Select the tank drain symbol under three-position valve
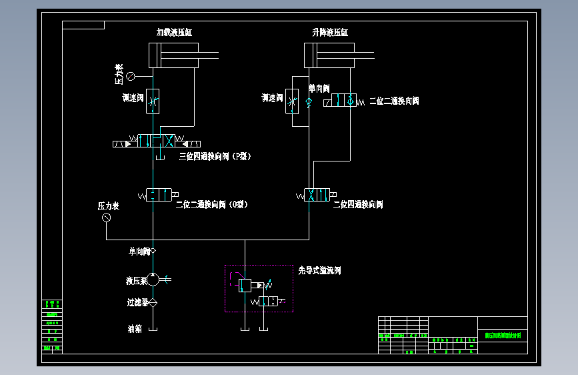The width and height of the screenshot is (578, 375). click(161, 157)
